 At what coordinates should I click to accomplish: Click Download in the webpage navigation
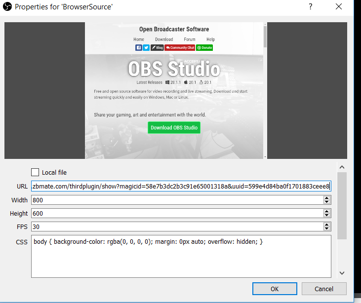click(164, 39)
